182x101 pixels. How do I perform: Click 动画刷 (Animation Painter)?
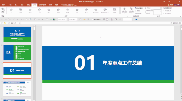138,14
